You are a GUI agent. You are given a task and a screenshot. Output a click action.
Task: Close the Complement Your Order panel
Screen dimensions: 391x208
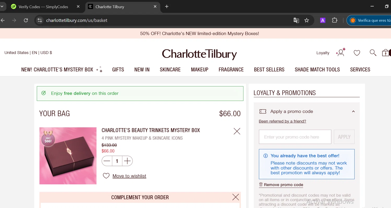pos(236,197)
